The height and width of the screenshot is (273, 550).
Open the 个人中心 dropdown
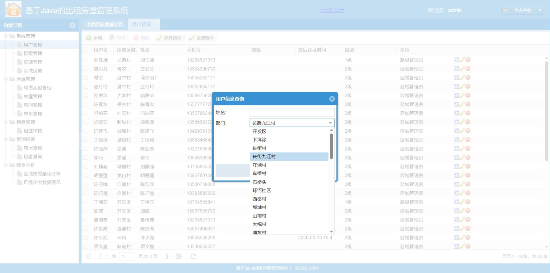(523, 10)
